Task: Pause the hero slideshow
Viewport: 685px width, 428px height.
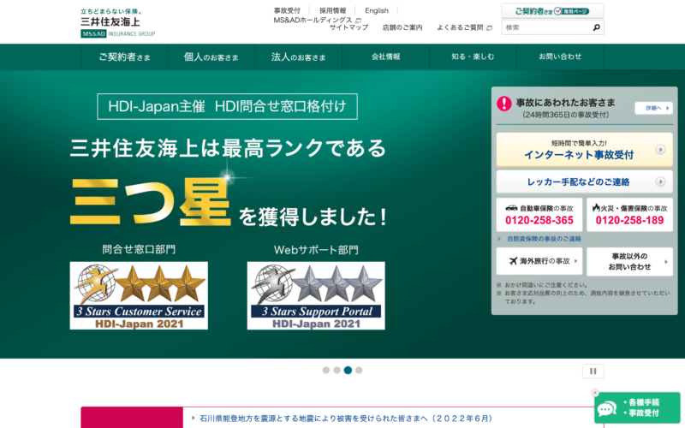Action: click(x=593, y=372)
